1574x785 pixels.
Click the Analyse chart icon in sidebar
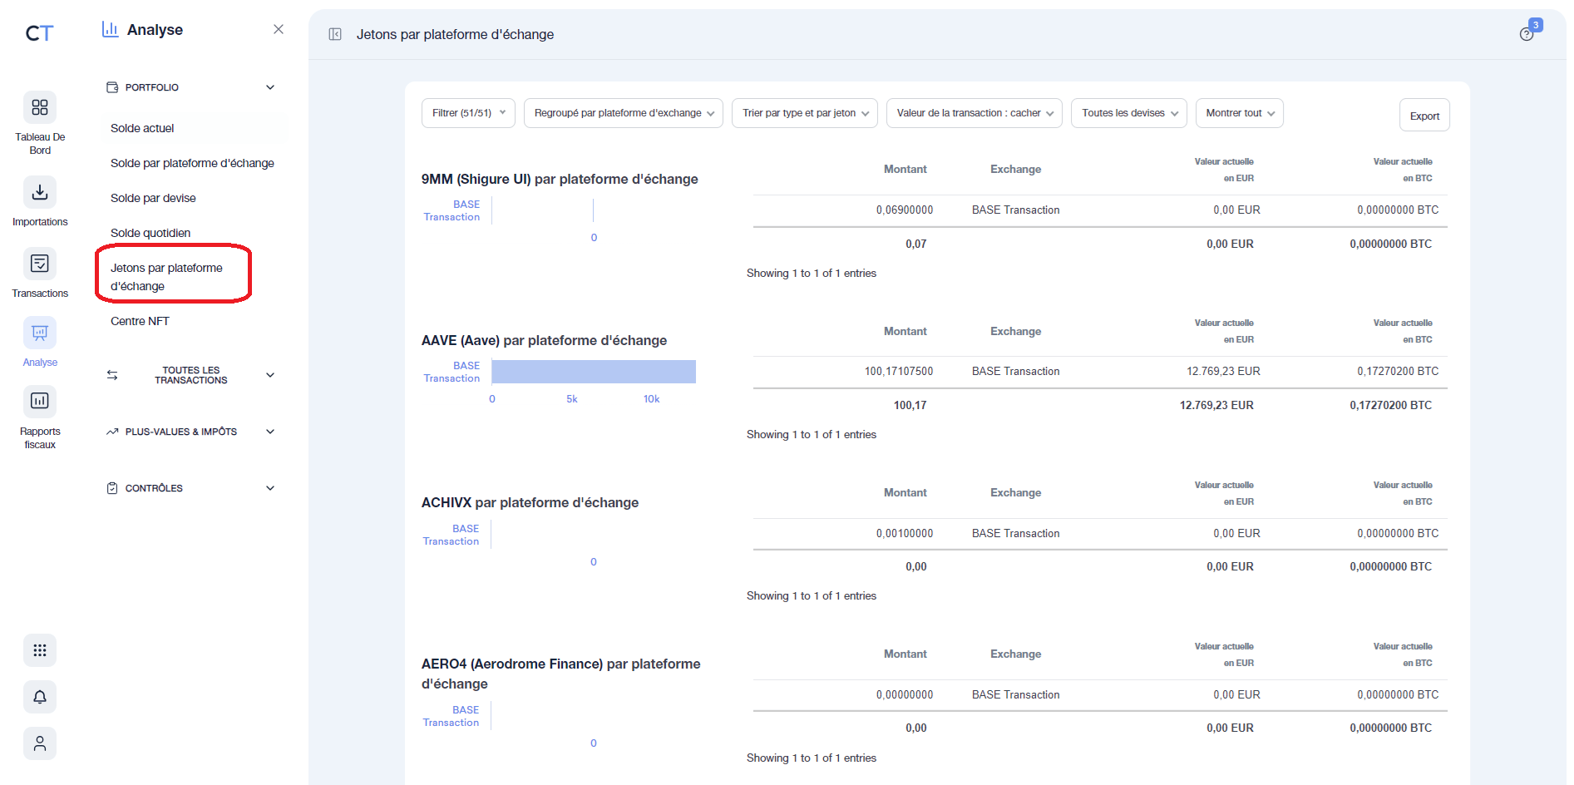[x=39, y=333]
